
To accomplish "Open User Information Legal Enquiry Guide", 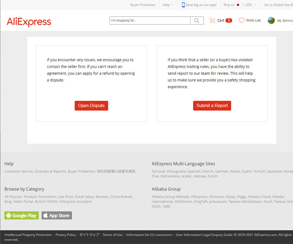I will point(204,235).
